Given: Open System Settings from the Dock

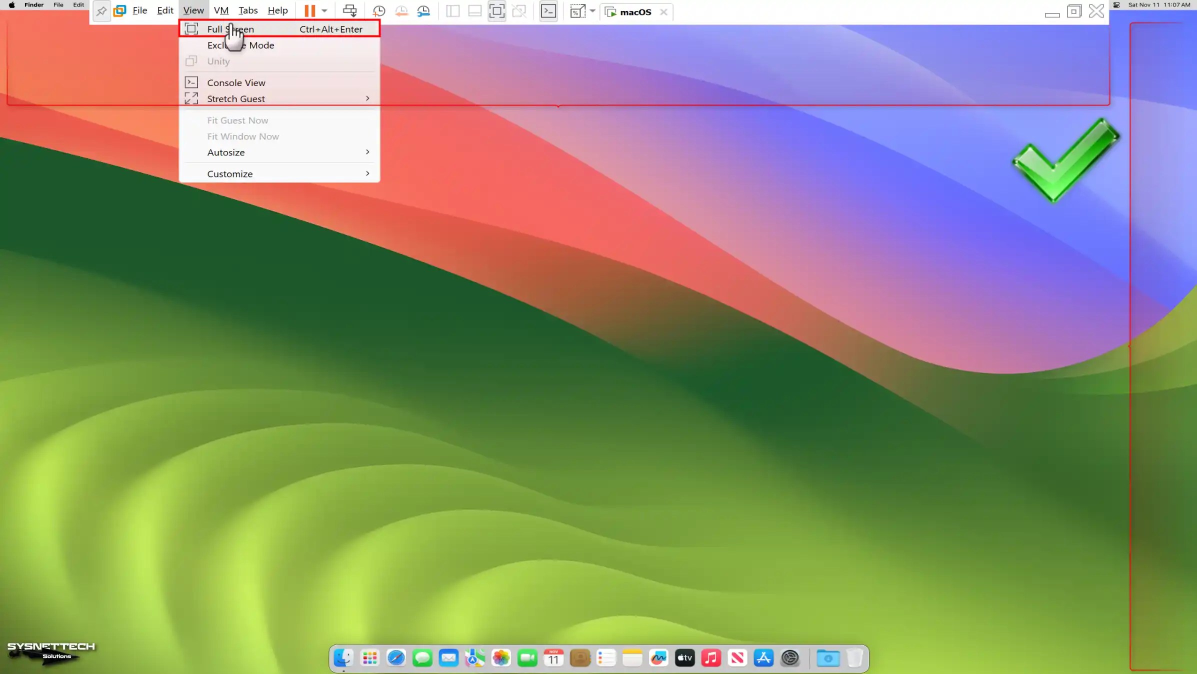Looking at the screenshot, I should [x=790, y=658].
